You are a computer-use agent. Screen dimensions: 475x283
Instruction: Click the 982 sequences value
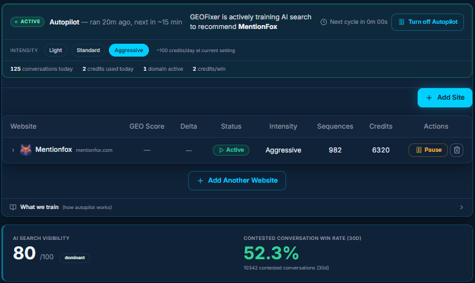point(335,150)
